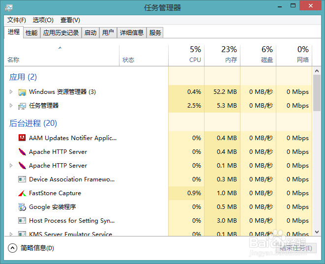Click the 3.0 MB memory value
325x264 pixels.
point(227,221)
